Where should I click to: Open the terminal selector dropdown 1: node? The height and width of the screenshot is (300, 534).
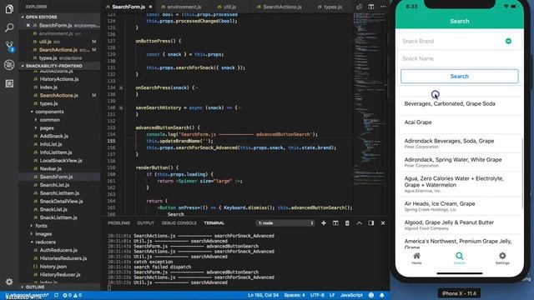pyautogui.click(x=285, y=223)
